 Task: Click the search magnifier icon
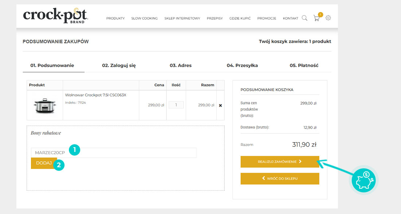point(304,18)
